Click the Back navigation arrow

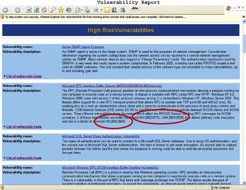[x=5, y=10]
